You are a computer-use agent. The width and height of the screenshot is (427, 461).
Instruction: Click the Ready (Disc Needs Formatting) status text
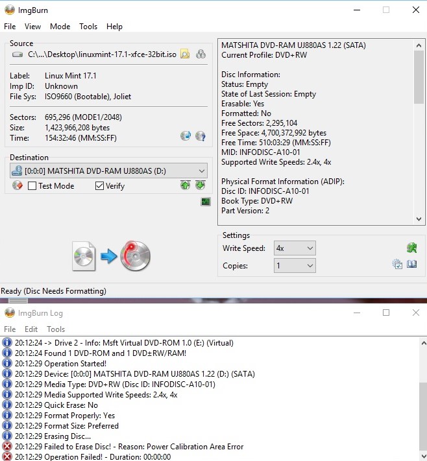tap(53, 290)
